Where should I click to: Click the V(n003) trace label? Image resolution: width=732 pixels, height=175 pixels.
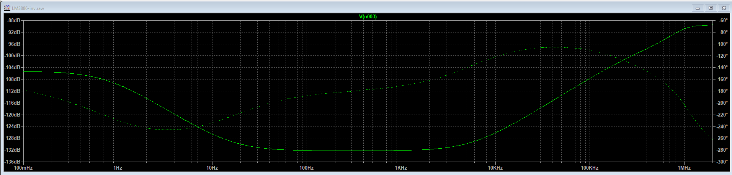pyautogui.click(x=368, y=16)
